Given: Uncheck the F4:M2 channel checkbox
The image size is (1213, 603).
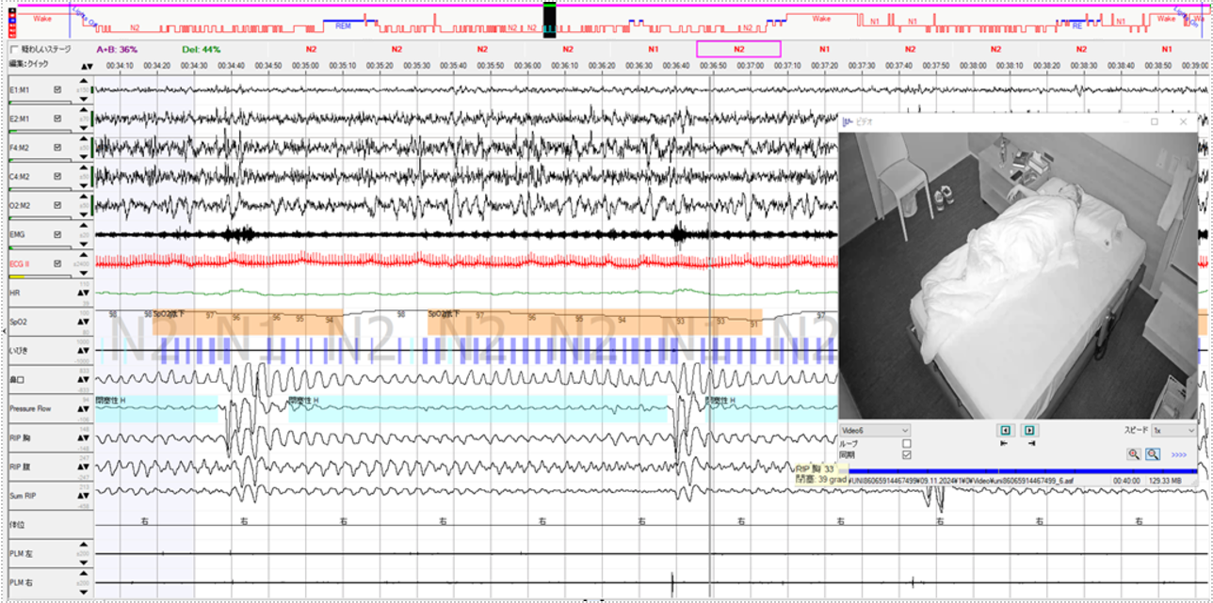Looking at the screenshot, I should tap(57, 148).
